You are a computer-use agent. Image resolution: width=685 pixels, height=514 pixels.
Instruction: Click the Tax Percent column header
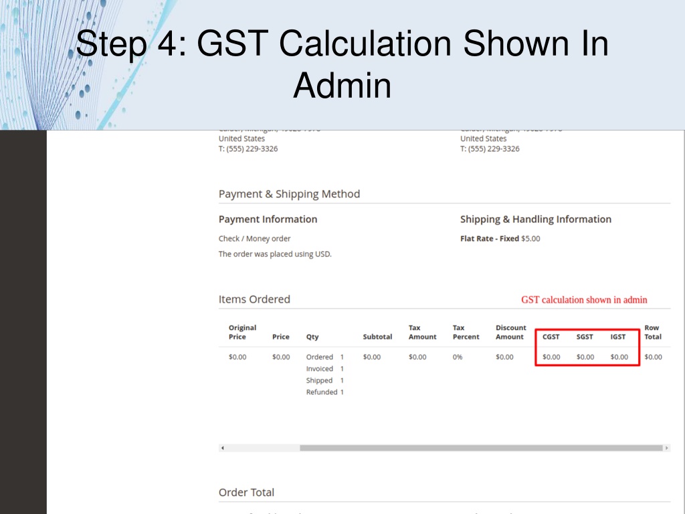coord(466,332)
